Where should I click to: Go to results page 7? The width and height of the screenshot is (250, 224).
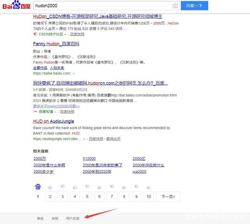(112, 197)
